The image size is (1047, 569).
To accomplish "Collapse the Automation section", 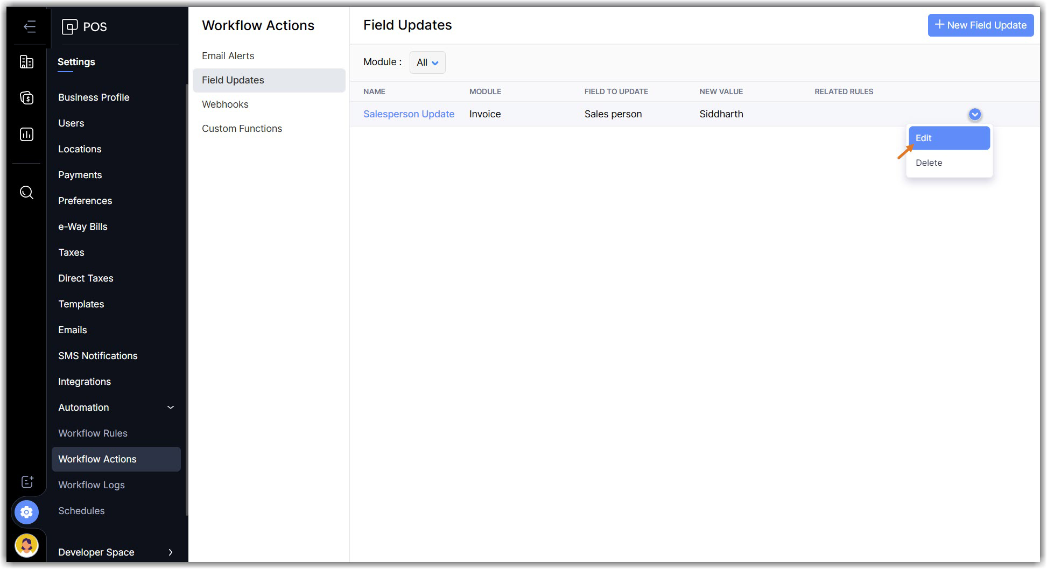I will point(170,408).
